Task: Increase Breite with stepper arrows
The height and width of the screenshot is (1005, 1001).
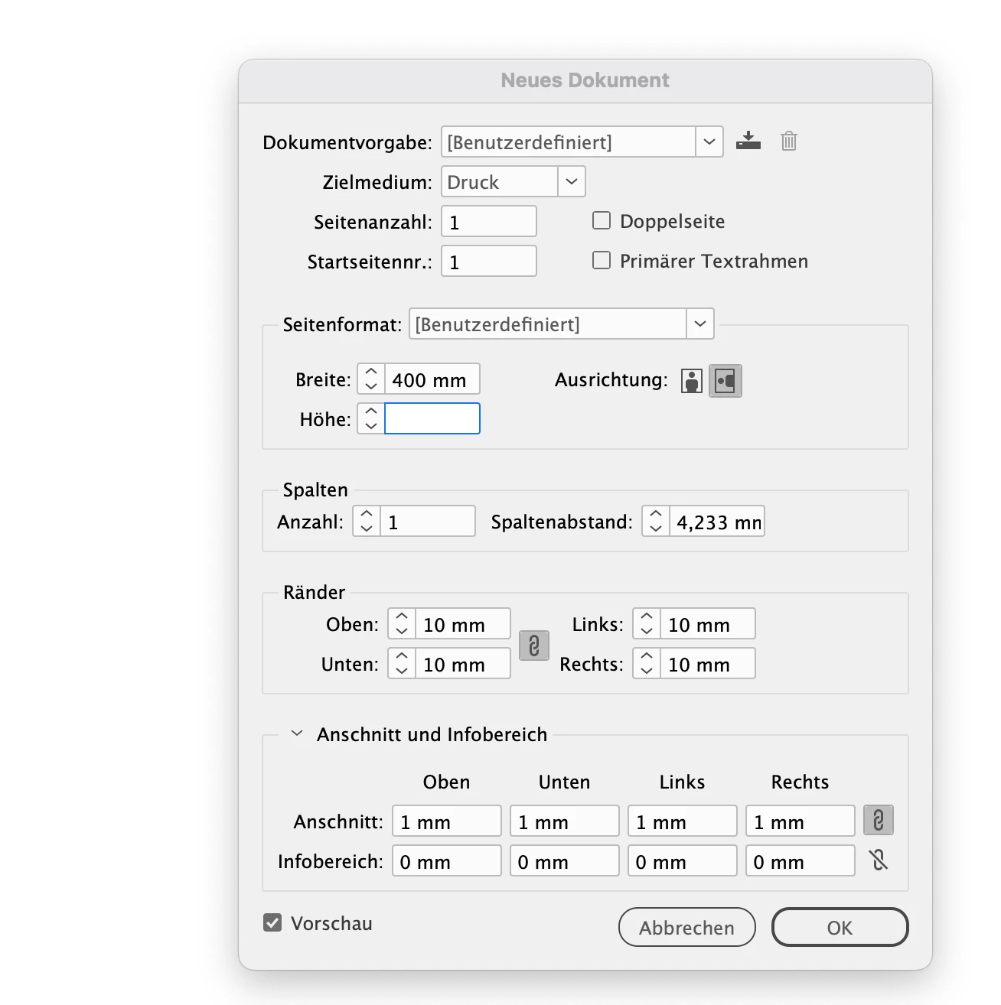Action: [x=371, y=372]
